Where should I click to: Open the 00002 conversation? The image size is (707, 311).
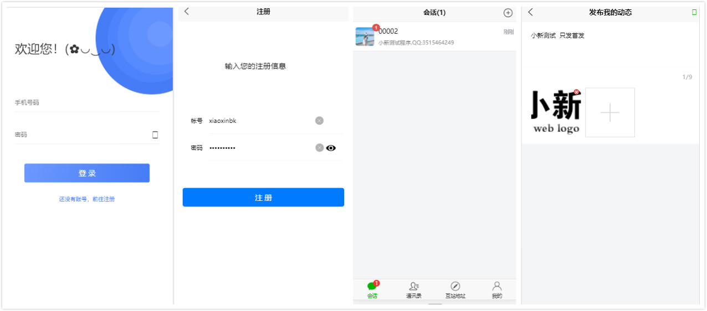click(x=434, y=37)
